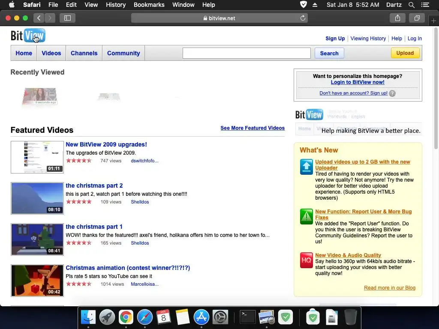Open New BitView 2009 upgrades video title
Image resolution: width=439 pixels, height=329 pixels.
(x=106, y=144)
